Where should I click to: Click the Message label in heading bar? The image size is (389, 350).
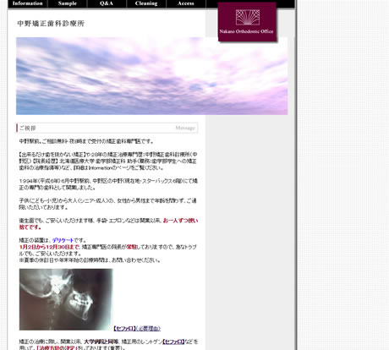pyautogui.click(x=185, y=128)
